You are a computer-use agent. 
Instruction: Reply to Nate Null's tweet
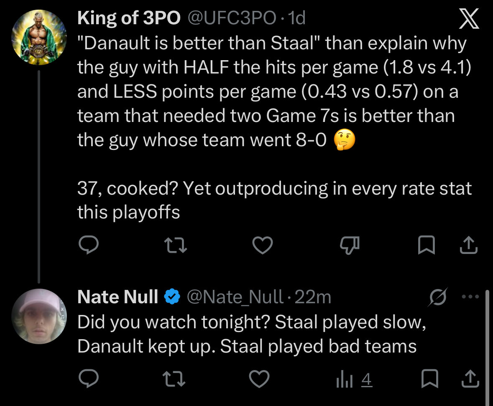click(x=88, y=378)
